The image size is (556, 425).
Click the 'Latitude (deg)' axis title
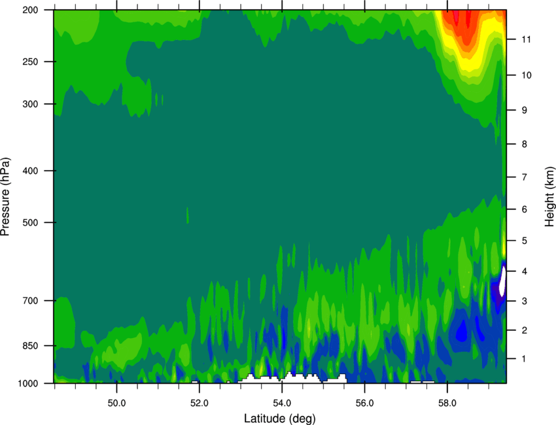[280, 418]
